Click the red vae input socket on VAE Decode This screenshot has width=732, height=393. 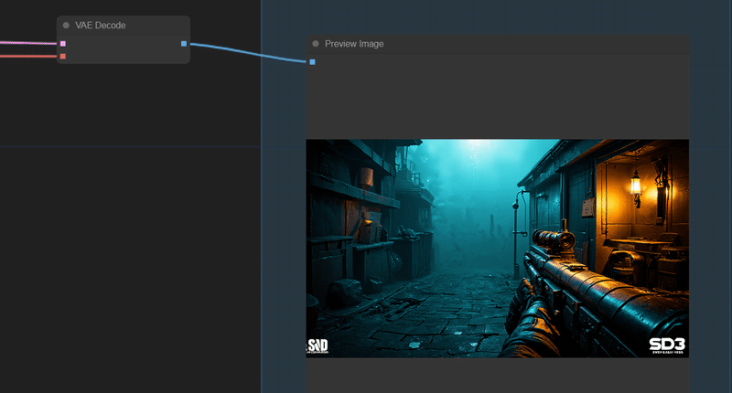click(63, 57)
